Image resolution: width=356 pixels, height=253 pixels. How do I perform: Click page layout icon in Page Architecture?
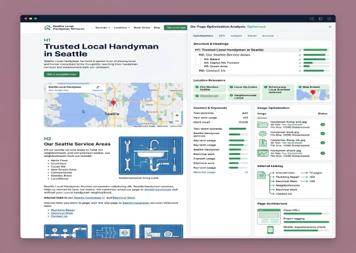pyautogui.click(x=269, y=216)
